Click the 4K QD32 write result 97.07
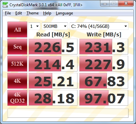The image size is (136, 124). click(104, 98)
